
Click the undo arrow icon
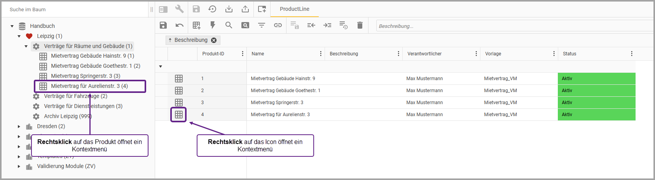[x=179, y=25]
